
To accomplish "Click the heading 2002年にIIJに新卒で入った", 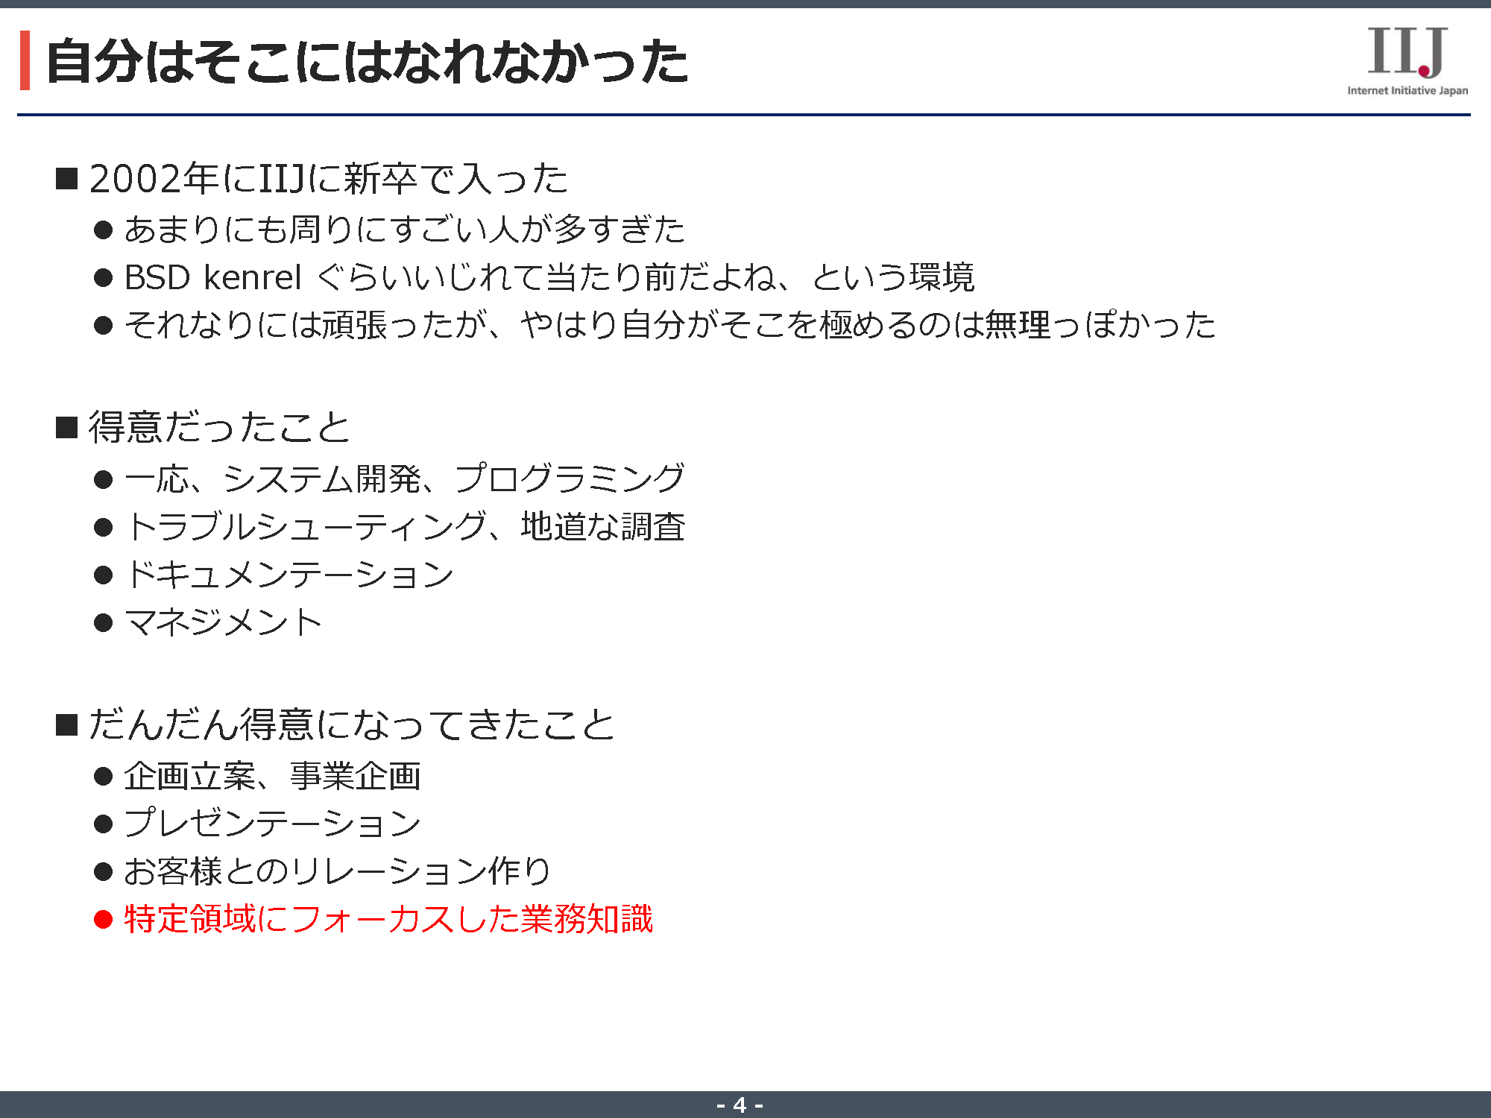I will pyautogui.click(x=328, y=179).
